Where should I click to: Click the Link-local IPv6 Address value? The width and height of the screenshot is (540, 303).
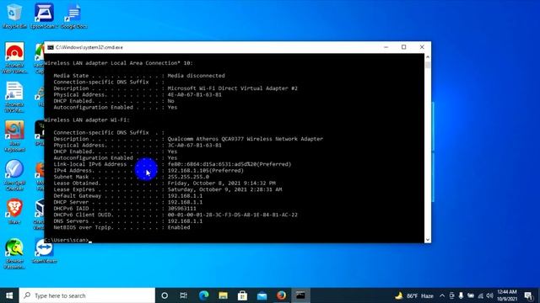point(229,164)
